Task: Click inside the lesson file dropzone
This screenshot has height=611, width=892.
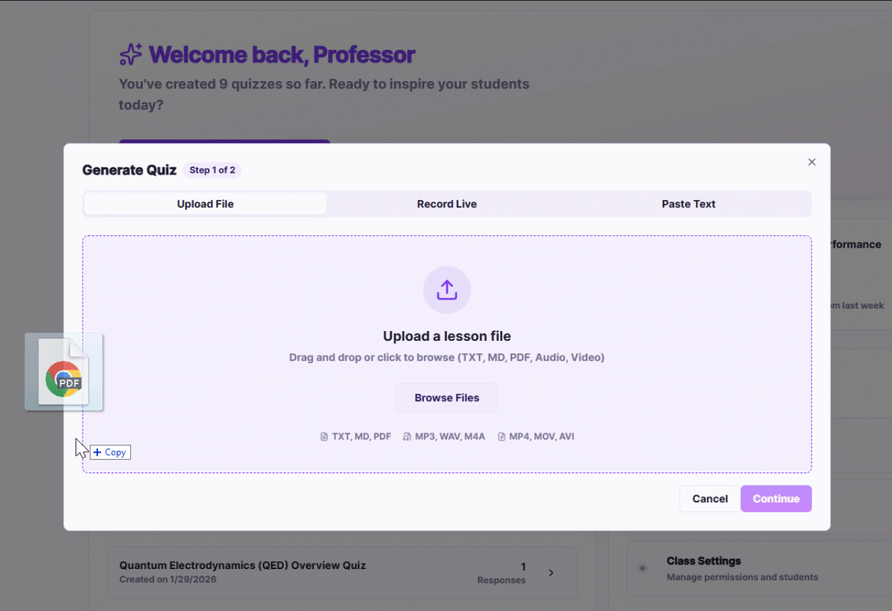Action: 446,336
